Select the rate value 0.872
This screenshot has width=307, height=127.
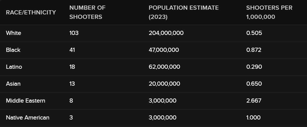click(254, 50)
